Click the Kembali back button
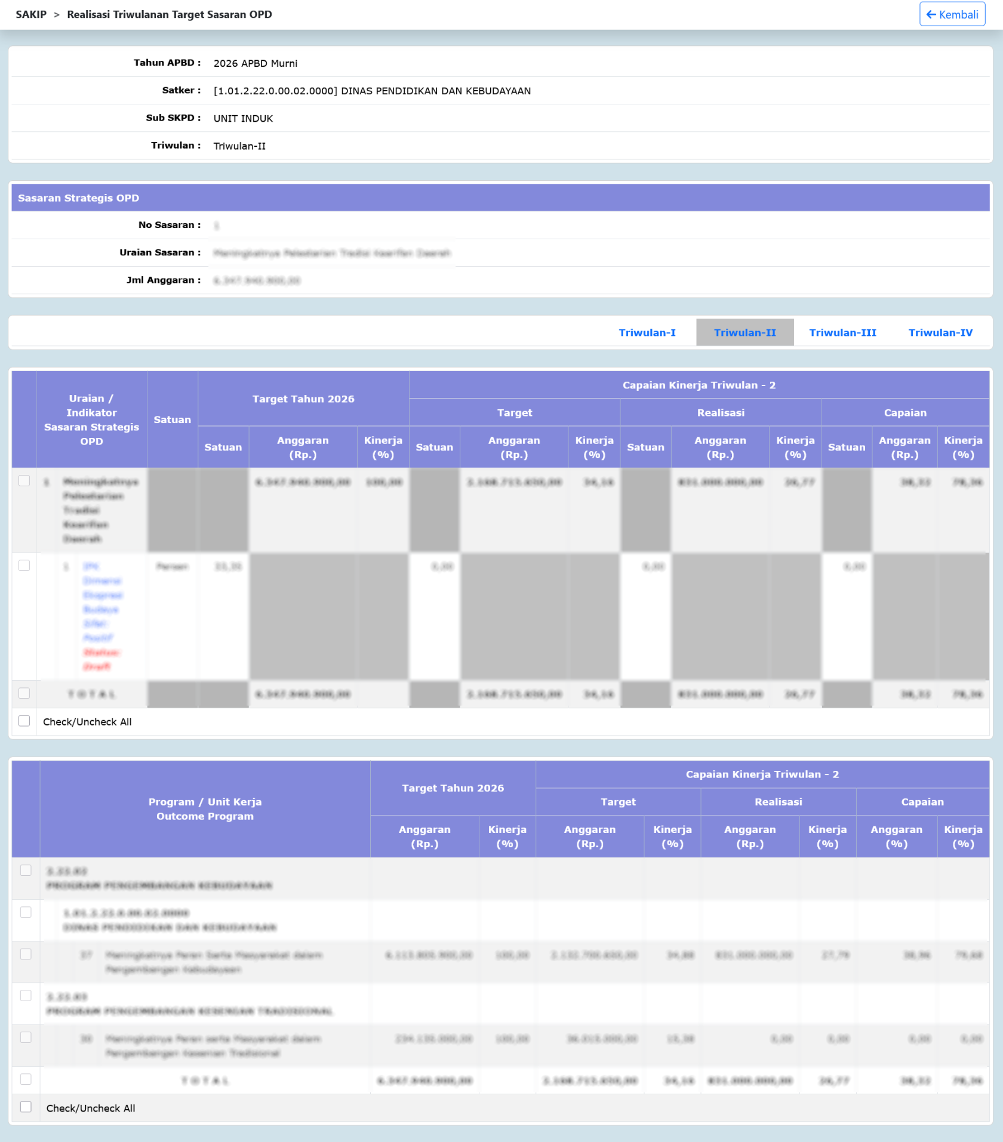Screen dimensions: 1003x1142 tap(952, 14)
